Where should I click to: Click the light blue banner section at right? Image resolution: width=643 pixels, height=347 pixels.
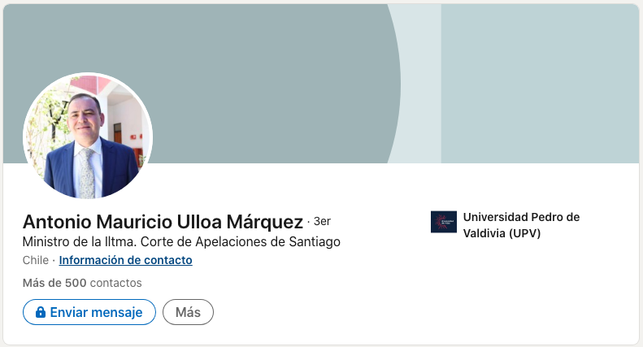[x=537, y=81]
